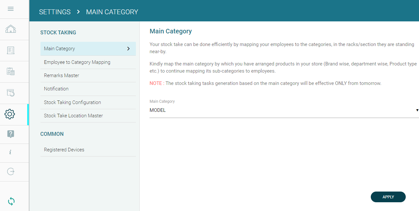Go to the home icon
The width and height of the screenshot is (419, 211).
click(11, 29)
